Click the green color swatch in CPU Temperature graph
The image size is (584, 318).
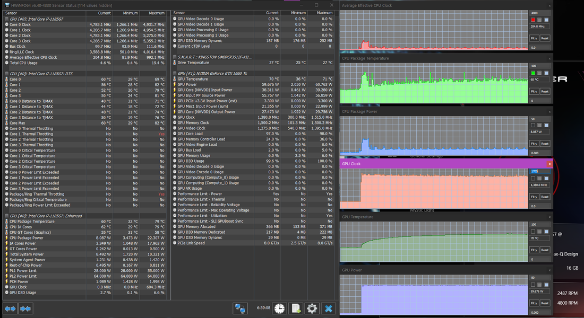tap(533, 73)
